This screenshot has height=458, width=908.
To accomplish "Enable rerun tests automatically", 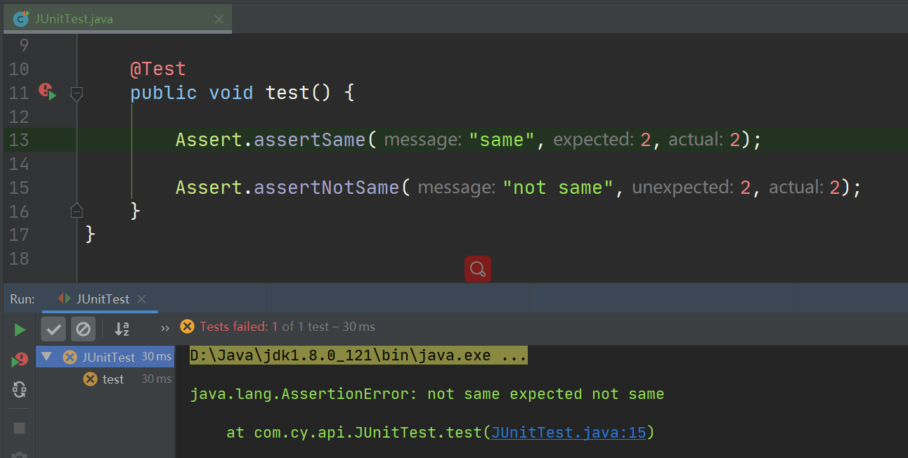I will (x=20, y=391).
